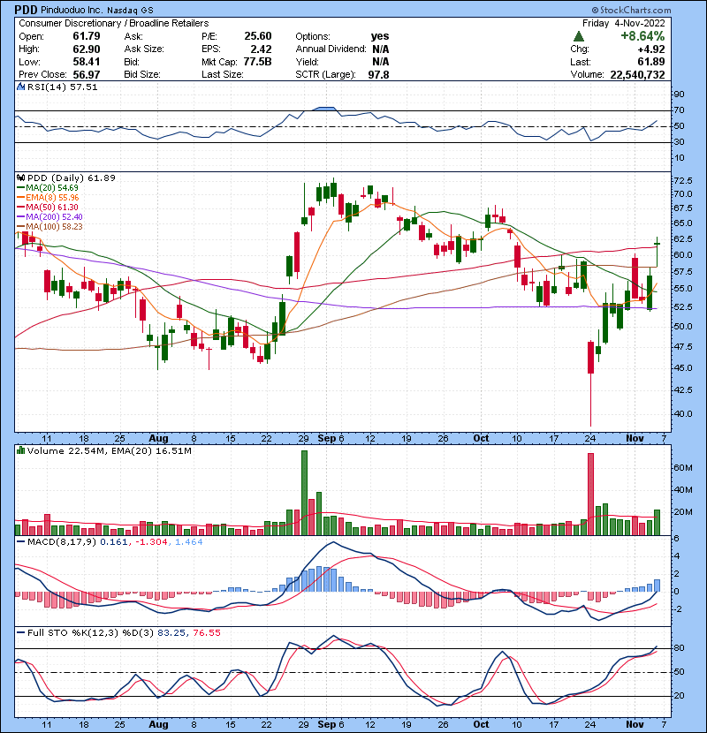Viewport: 707px width, 733px height.
Task: Click the 60M volume axis label
Action: pos(682,467)
